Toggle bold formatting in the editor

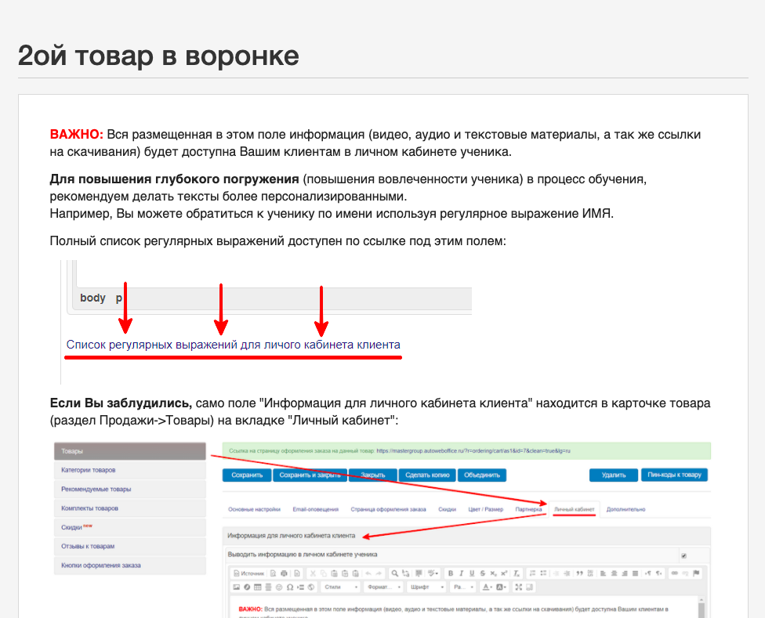click(x=451, y=573)
